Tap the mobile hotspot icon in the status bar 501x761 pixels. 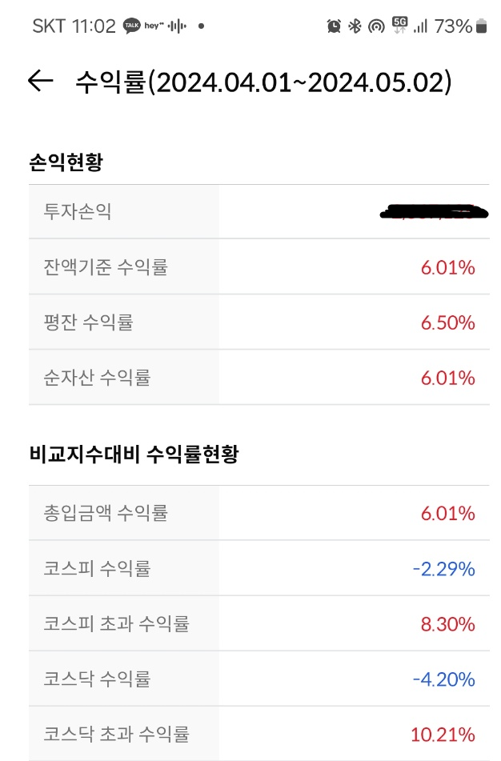pyautogui.click(x=373, y=26)
